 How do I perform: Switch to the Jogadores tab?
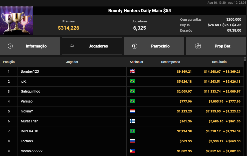click(x=92, y=46)
